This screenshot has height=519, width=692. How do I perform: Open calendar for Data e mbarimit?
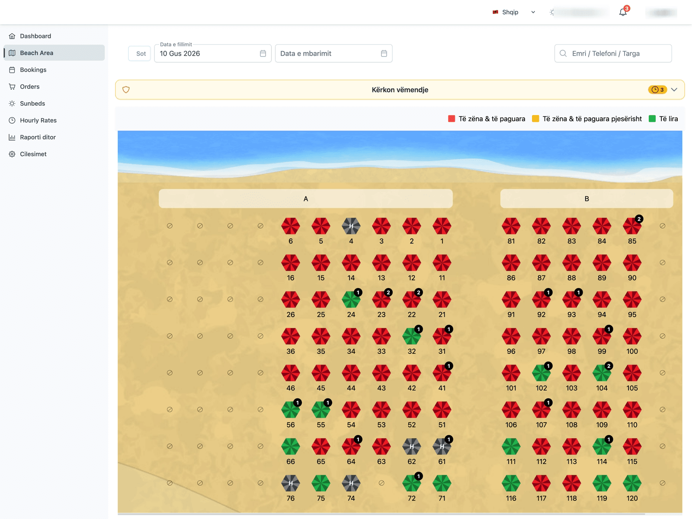click(384, 54)
